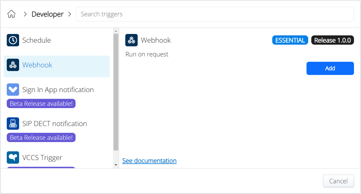Click the Search triggers field
361x194 pixels.
pos(215,14)
